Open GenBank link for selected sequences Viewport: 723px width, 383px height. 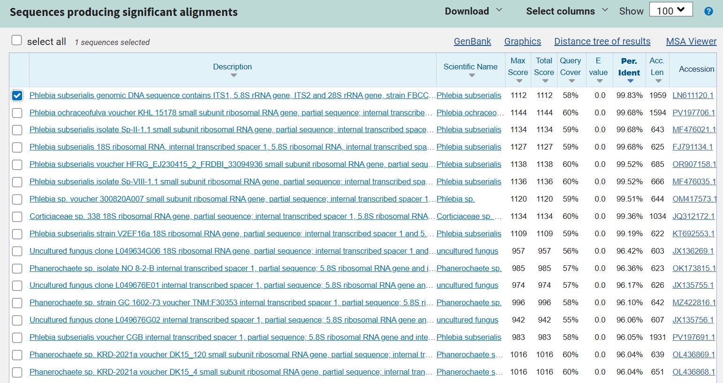click(x=472, y=41)
